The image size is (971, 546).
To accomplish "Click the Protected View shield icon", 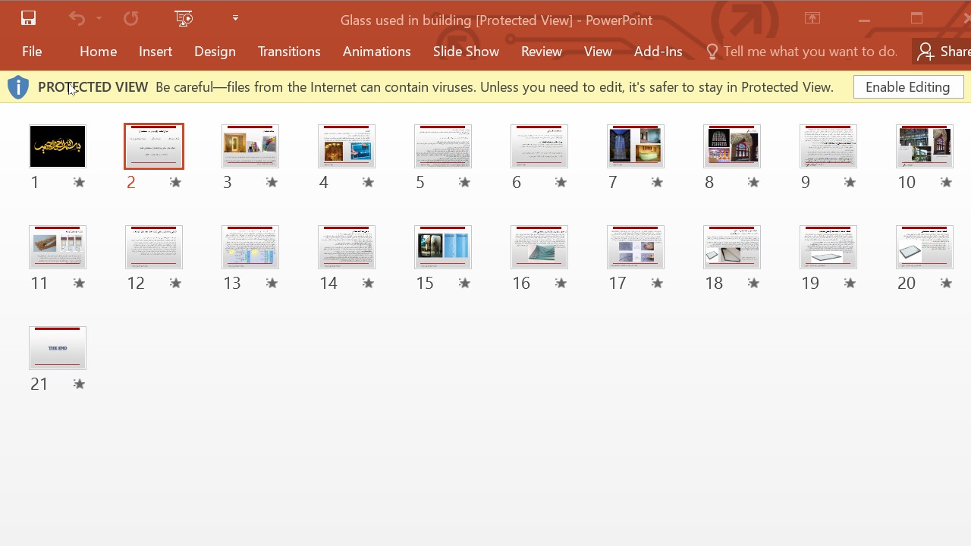I will click(18, 87).
